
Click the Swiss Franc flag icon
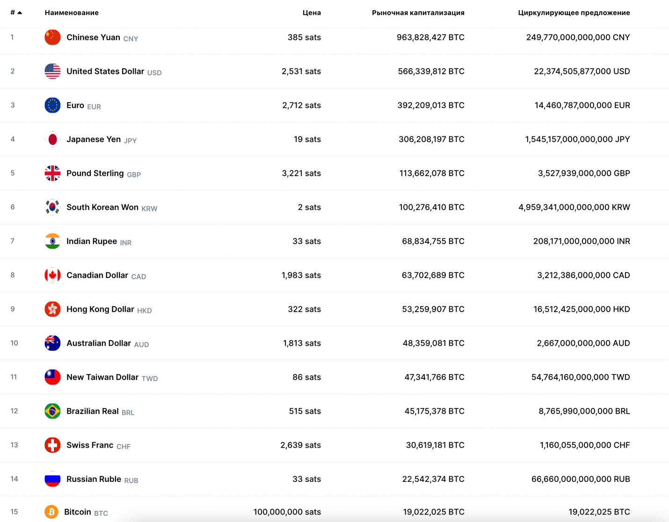click(52, 445)
